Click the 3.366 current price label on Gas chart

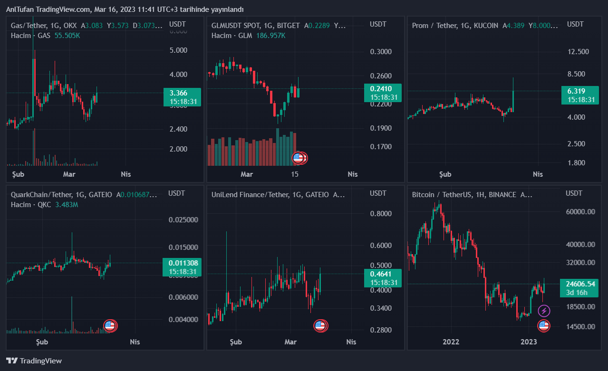click(x=182, y=93)
